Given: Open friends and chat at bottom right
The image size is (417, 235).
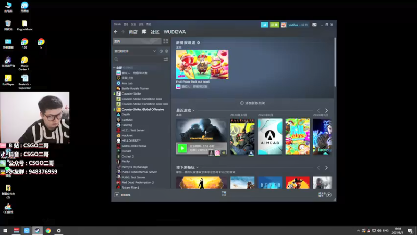Looking at the screenshot, I should pos(325,195).
